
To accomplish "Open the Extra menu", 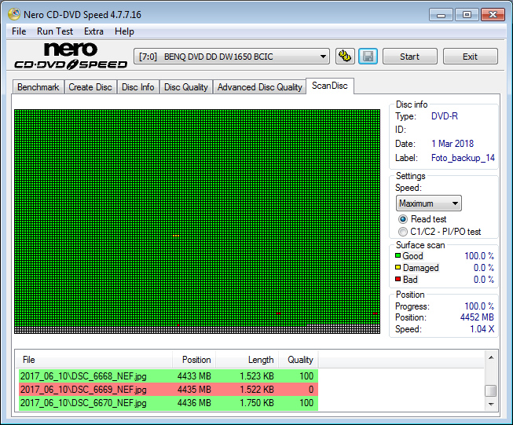I will tap(93, 31).
